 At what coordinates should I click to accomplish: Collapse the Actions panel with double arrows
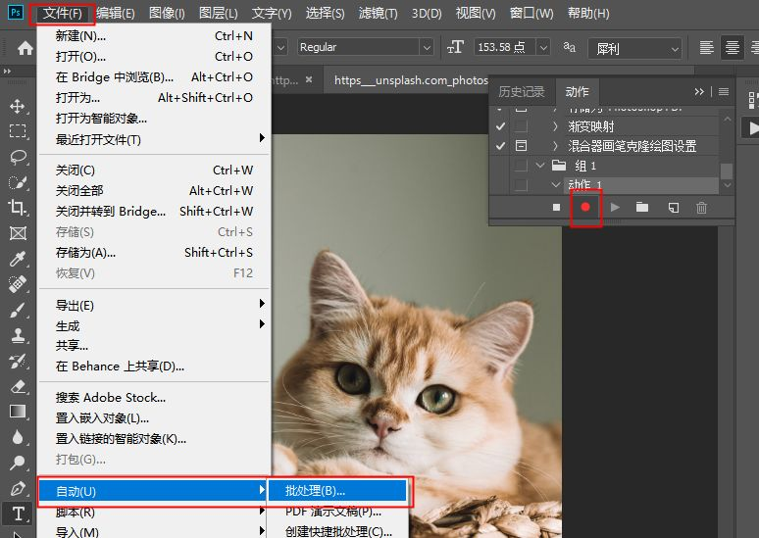coord(699,91)
